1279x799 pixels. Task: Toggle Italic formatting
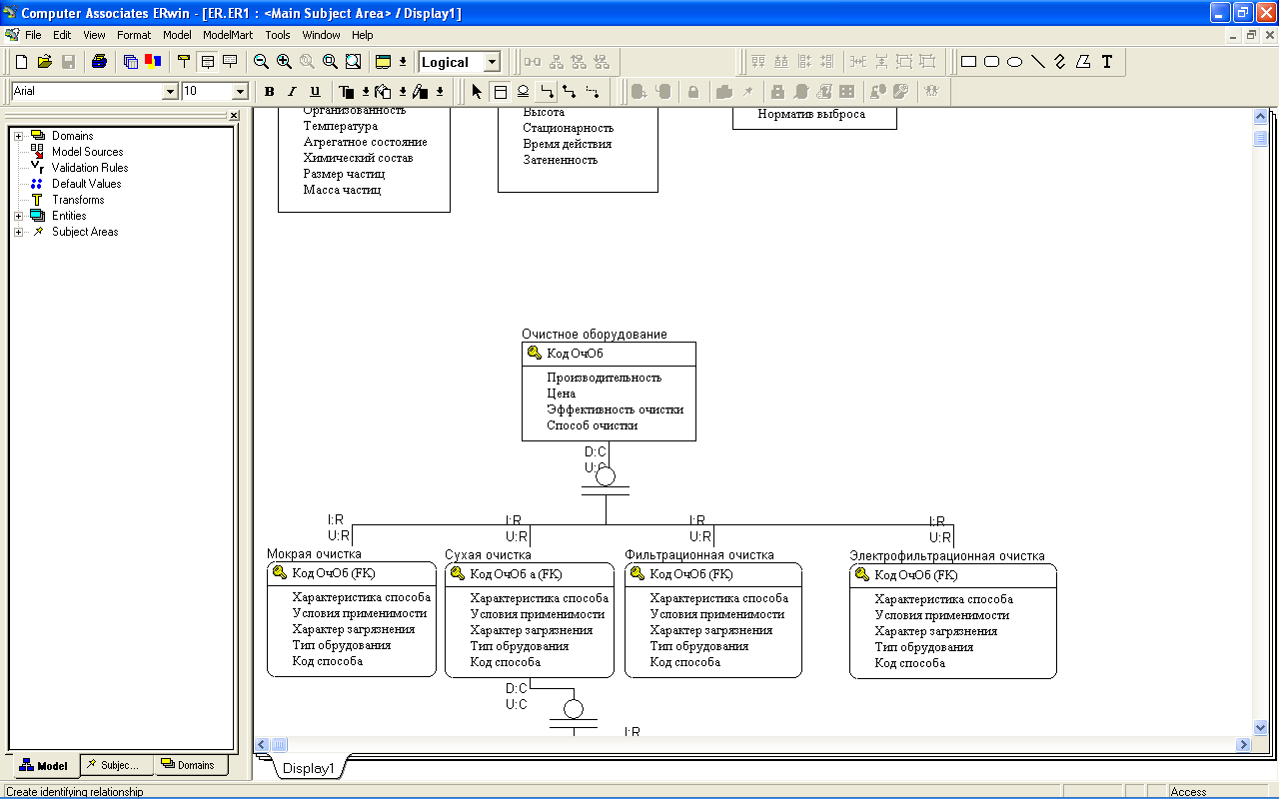point(292,92)
